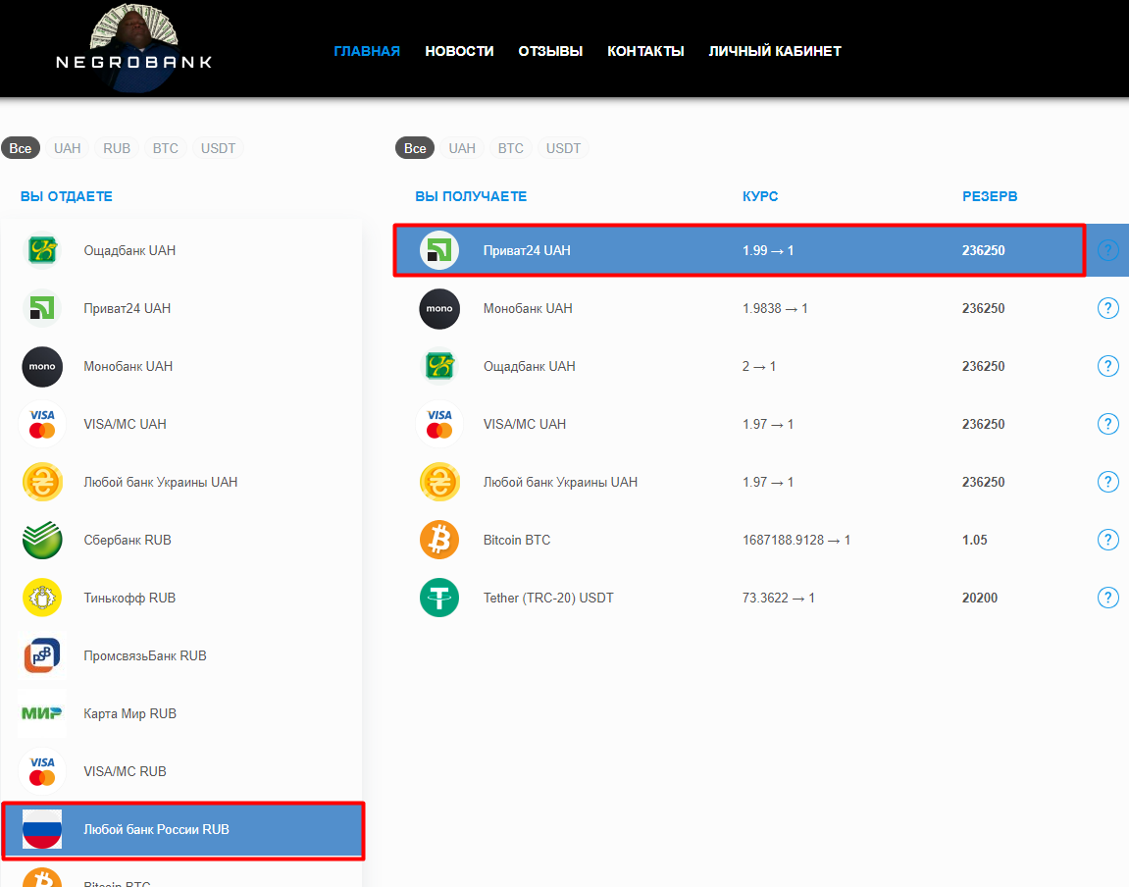Click the ВЫ ОТДАЕТЕ heading
The image size is (1129, 887).
coord(67,196)
